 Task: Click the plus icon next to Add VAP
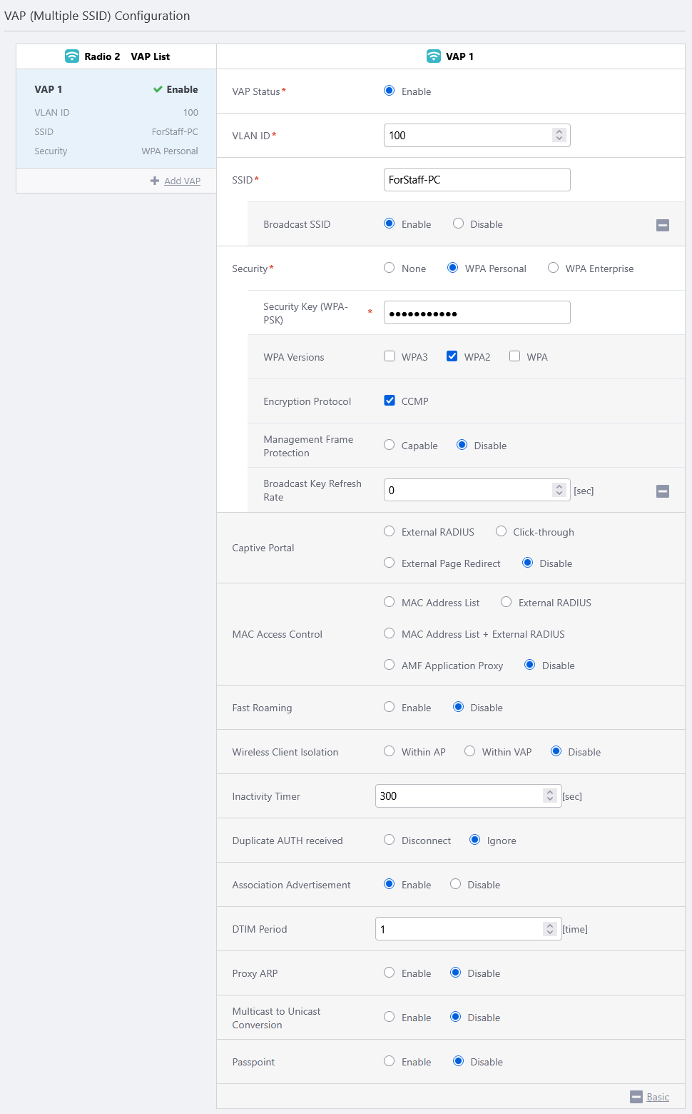pos(155,181)
